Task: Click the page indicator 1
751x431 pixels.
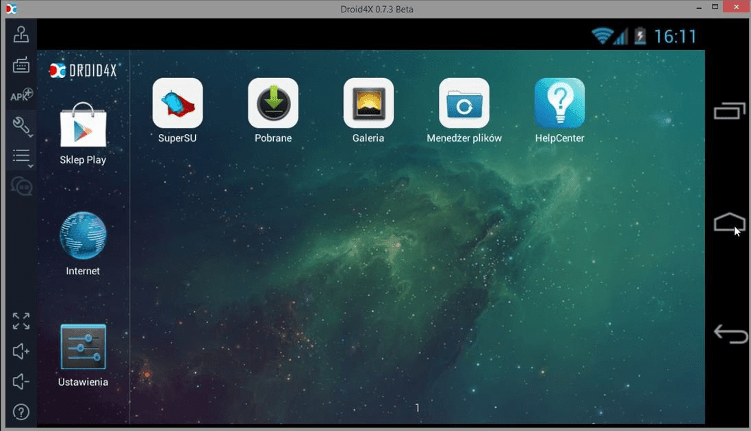Action: [x=417, y=408]
